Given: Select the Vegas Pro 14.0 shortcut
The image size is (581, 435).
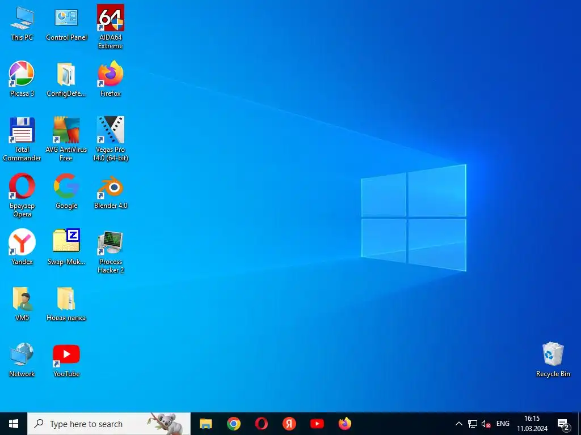Looking at the screenshot, I should pos(111,139).
